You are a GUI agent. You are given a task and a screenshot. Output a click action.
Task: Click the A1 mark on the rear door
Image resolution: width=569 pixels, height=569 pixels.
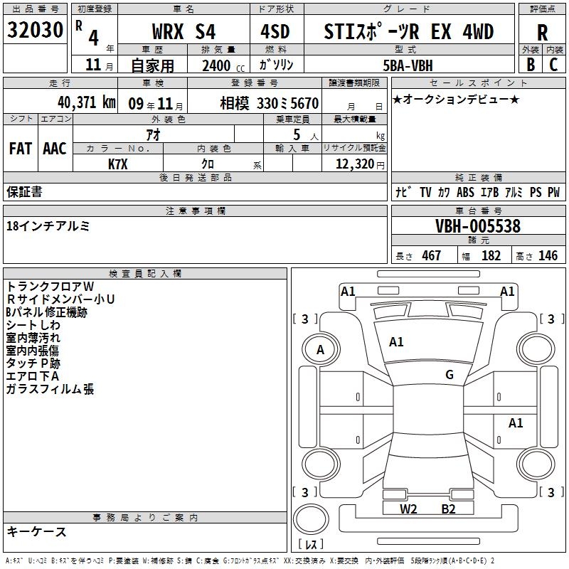pyautogui.click(x=515, y=422)
